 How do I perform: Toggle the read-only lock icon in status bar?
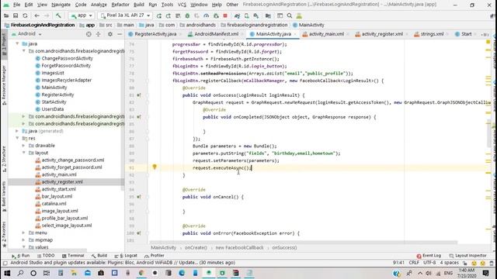coord(464,263)
